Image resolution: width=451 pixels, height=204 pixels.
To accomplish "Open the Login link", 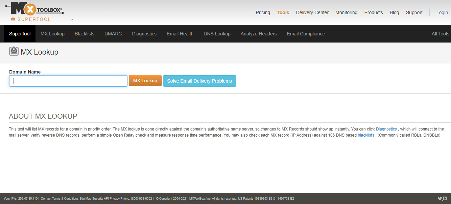I will tap(442, 12).
